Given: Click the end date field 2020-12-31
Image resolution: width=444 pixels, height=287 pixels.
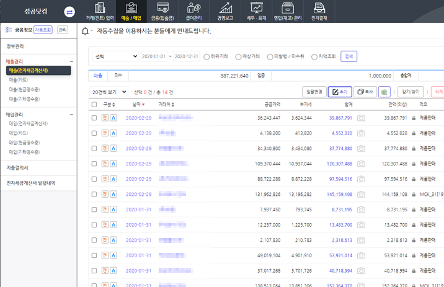Looking at the screenshot, I should pyautogui.click(x=186, y=56).
